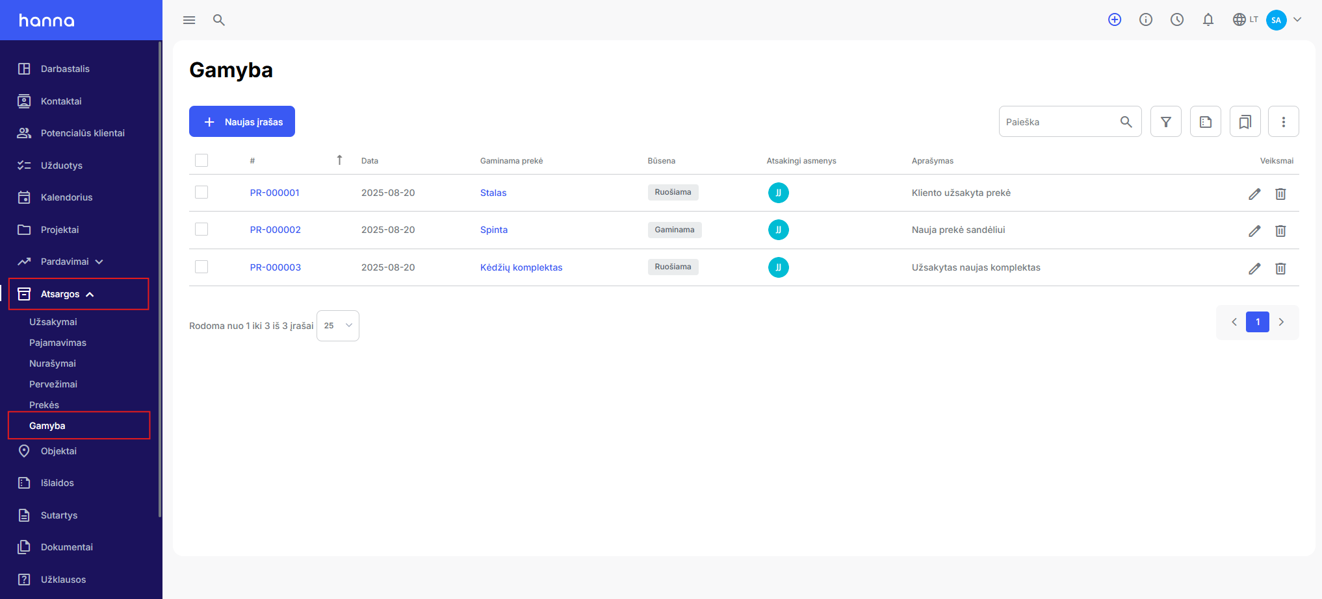This screenshot has width=1322, height=599.
Task: Click JJ avatar in Kėdžių komplektas row
Action: click(x=779, y=267)
